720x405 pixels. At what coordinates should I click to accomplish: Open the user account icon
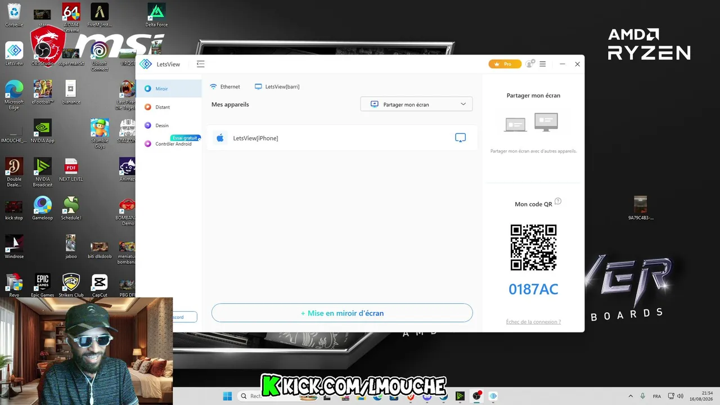[x=529, y=64]
